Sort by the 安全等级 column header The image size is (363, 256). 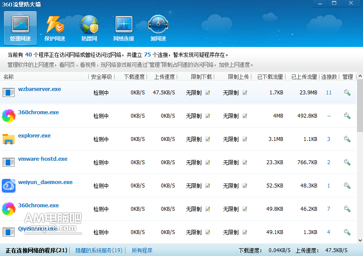pyautogui.click(x=101, y=77)
